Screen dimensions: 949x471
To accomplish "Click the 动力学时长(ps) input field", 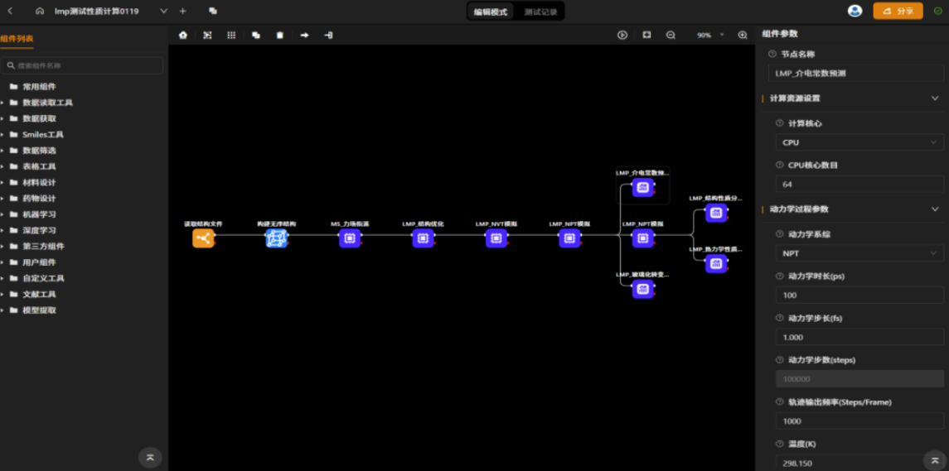I will point(859,296).
